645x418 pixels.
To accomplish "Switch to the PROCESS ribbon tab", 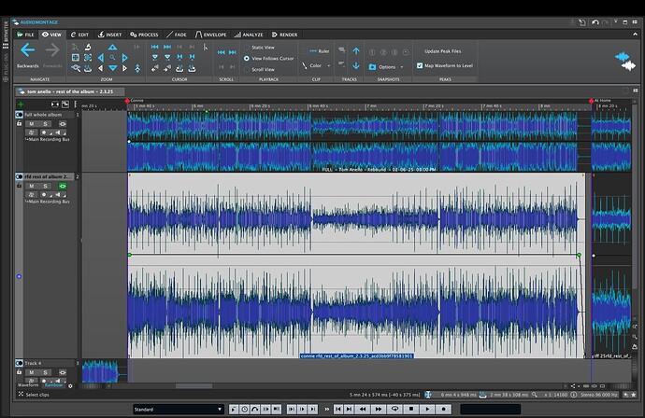I will tap(144, 35).
